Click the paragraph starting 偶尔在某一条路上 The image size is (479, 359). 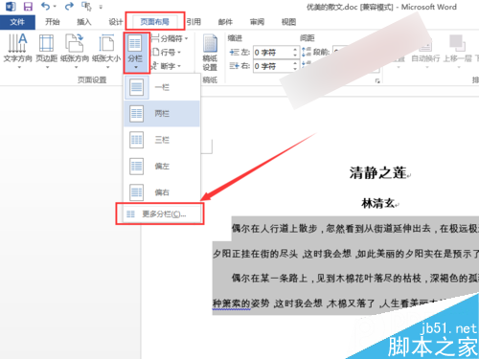pos(355,279)
